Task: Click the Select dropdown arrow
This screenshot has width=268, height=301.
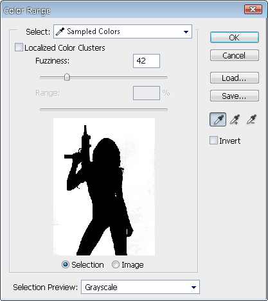Action: point(186,32)
